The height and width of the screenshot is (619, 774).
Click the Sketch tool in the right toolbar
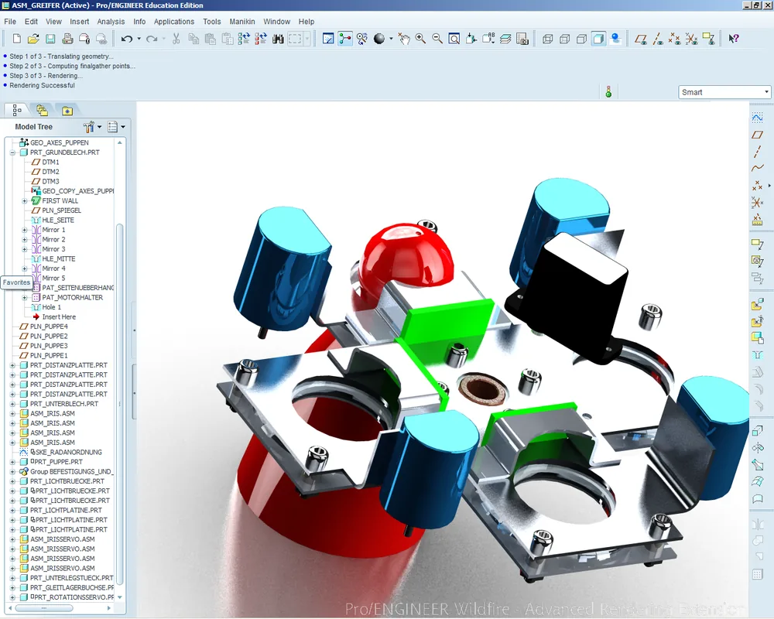(757, 118)
